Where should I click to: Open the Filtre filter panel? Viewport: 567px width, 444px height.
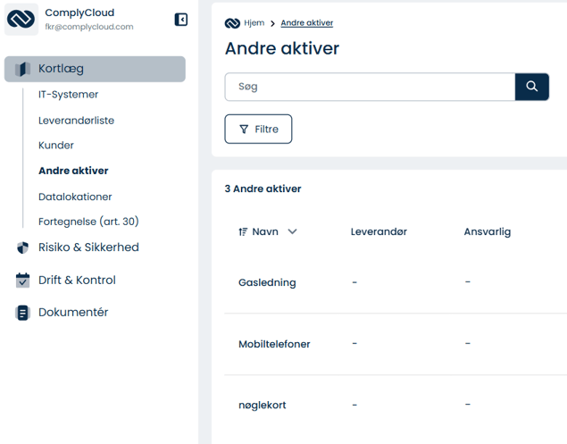pos(258,130)
